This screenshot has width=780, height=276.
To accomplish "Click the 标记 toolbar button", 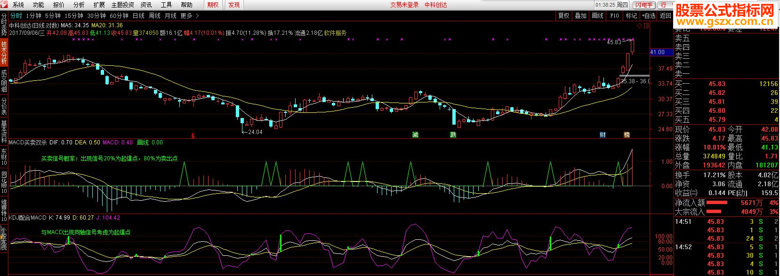I will pos(631,16).
